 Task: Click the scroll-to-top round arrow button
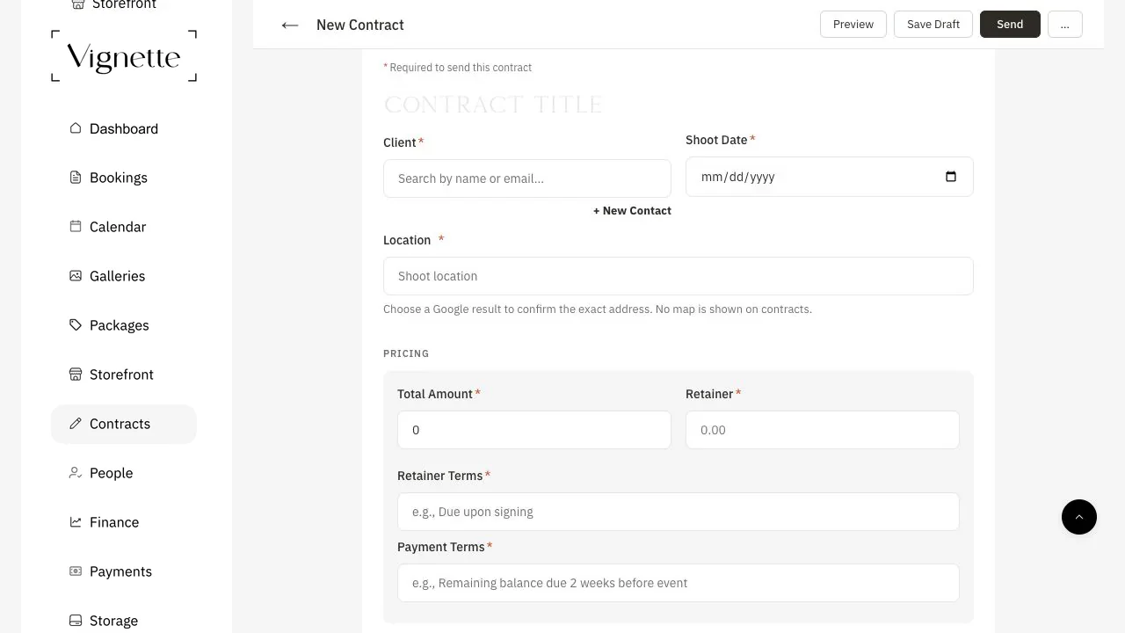pos(1079,517)
